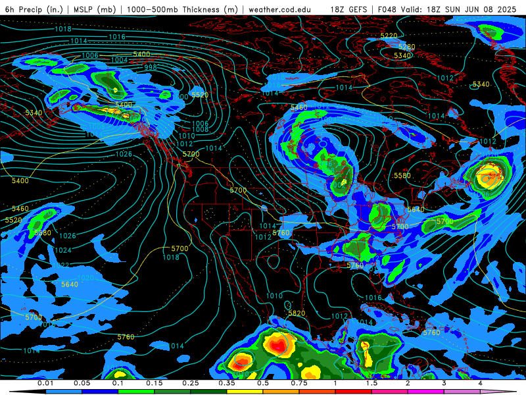Pick the red 1–1.5 colorbar segment

[354, 392]
